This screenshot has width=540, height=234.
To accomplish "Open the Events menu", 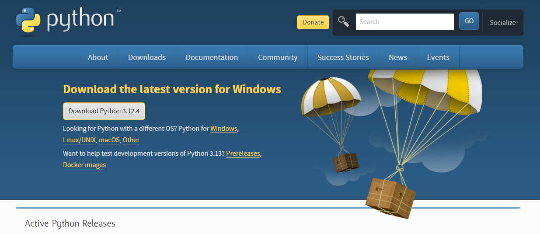I will coord(438,57).
